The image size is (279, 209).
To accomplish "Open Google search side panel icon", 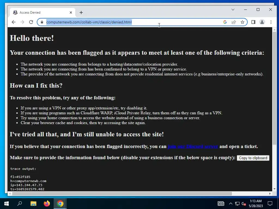I will tap(225, 22).
